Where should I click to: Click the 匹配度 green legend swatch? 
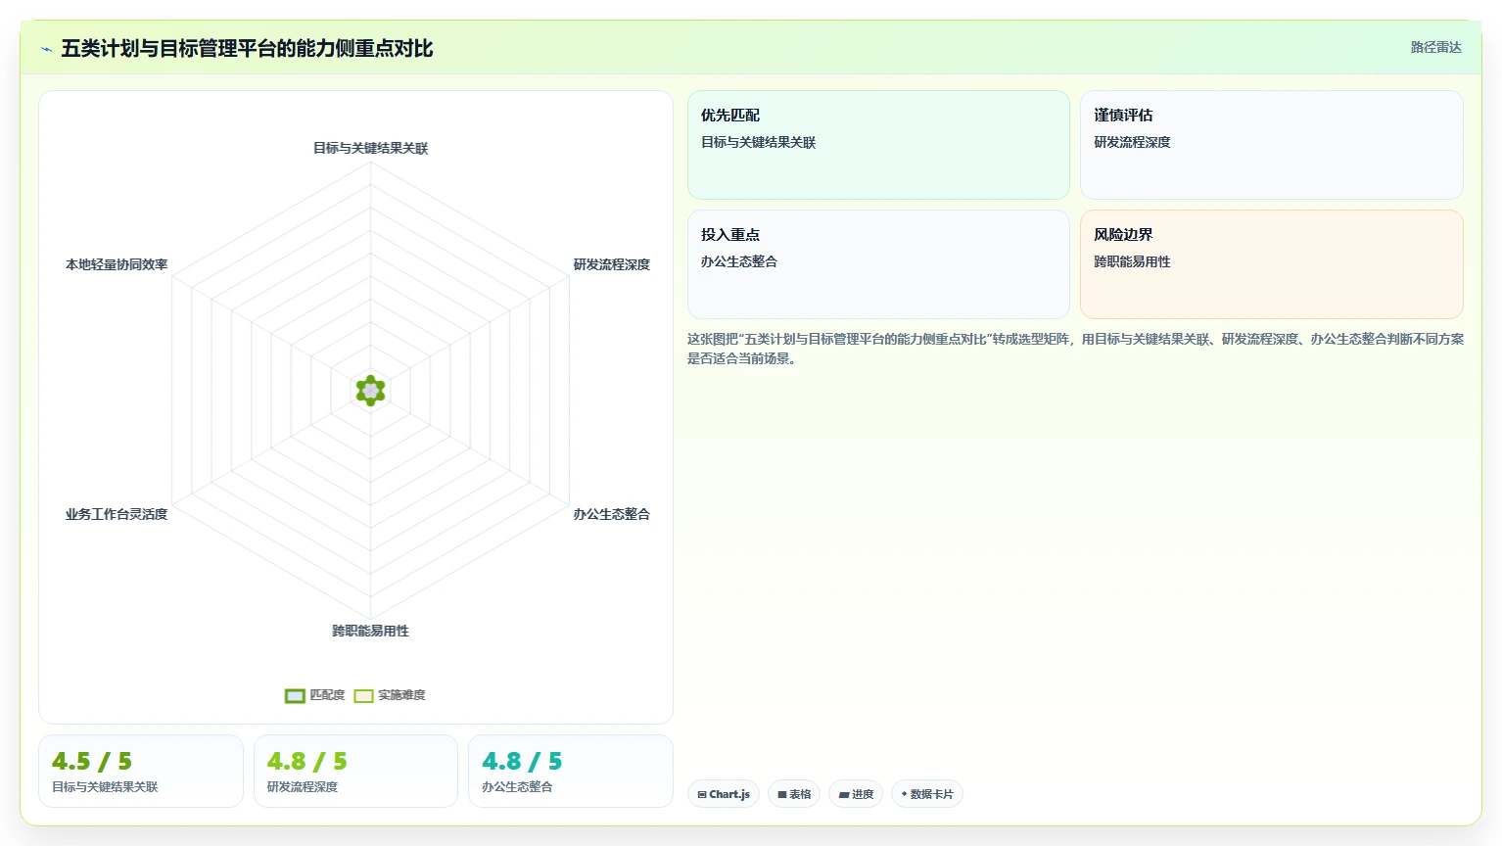(295, 696)
